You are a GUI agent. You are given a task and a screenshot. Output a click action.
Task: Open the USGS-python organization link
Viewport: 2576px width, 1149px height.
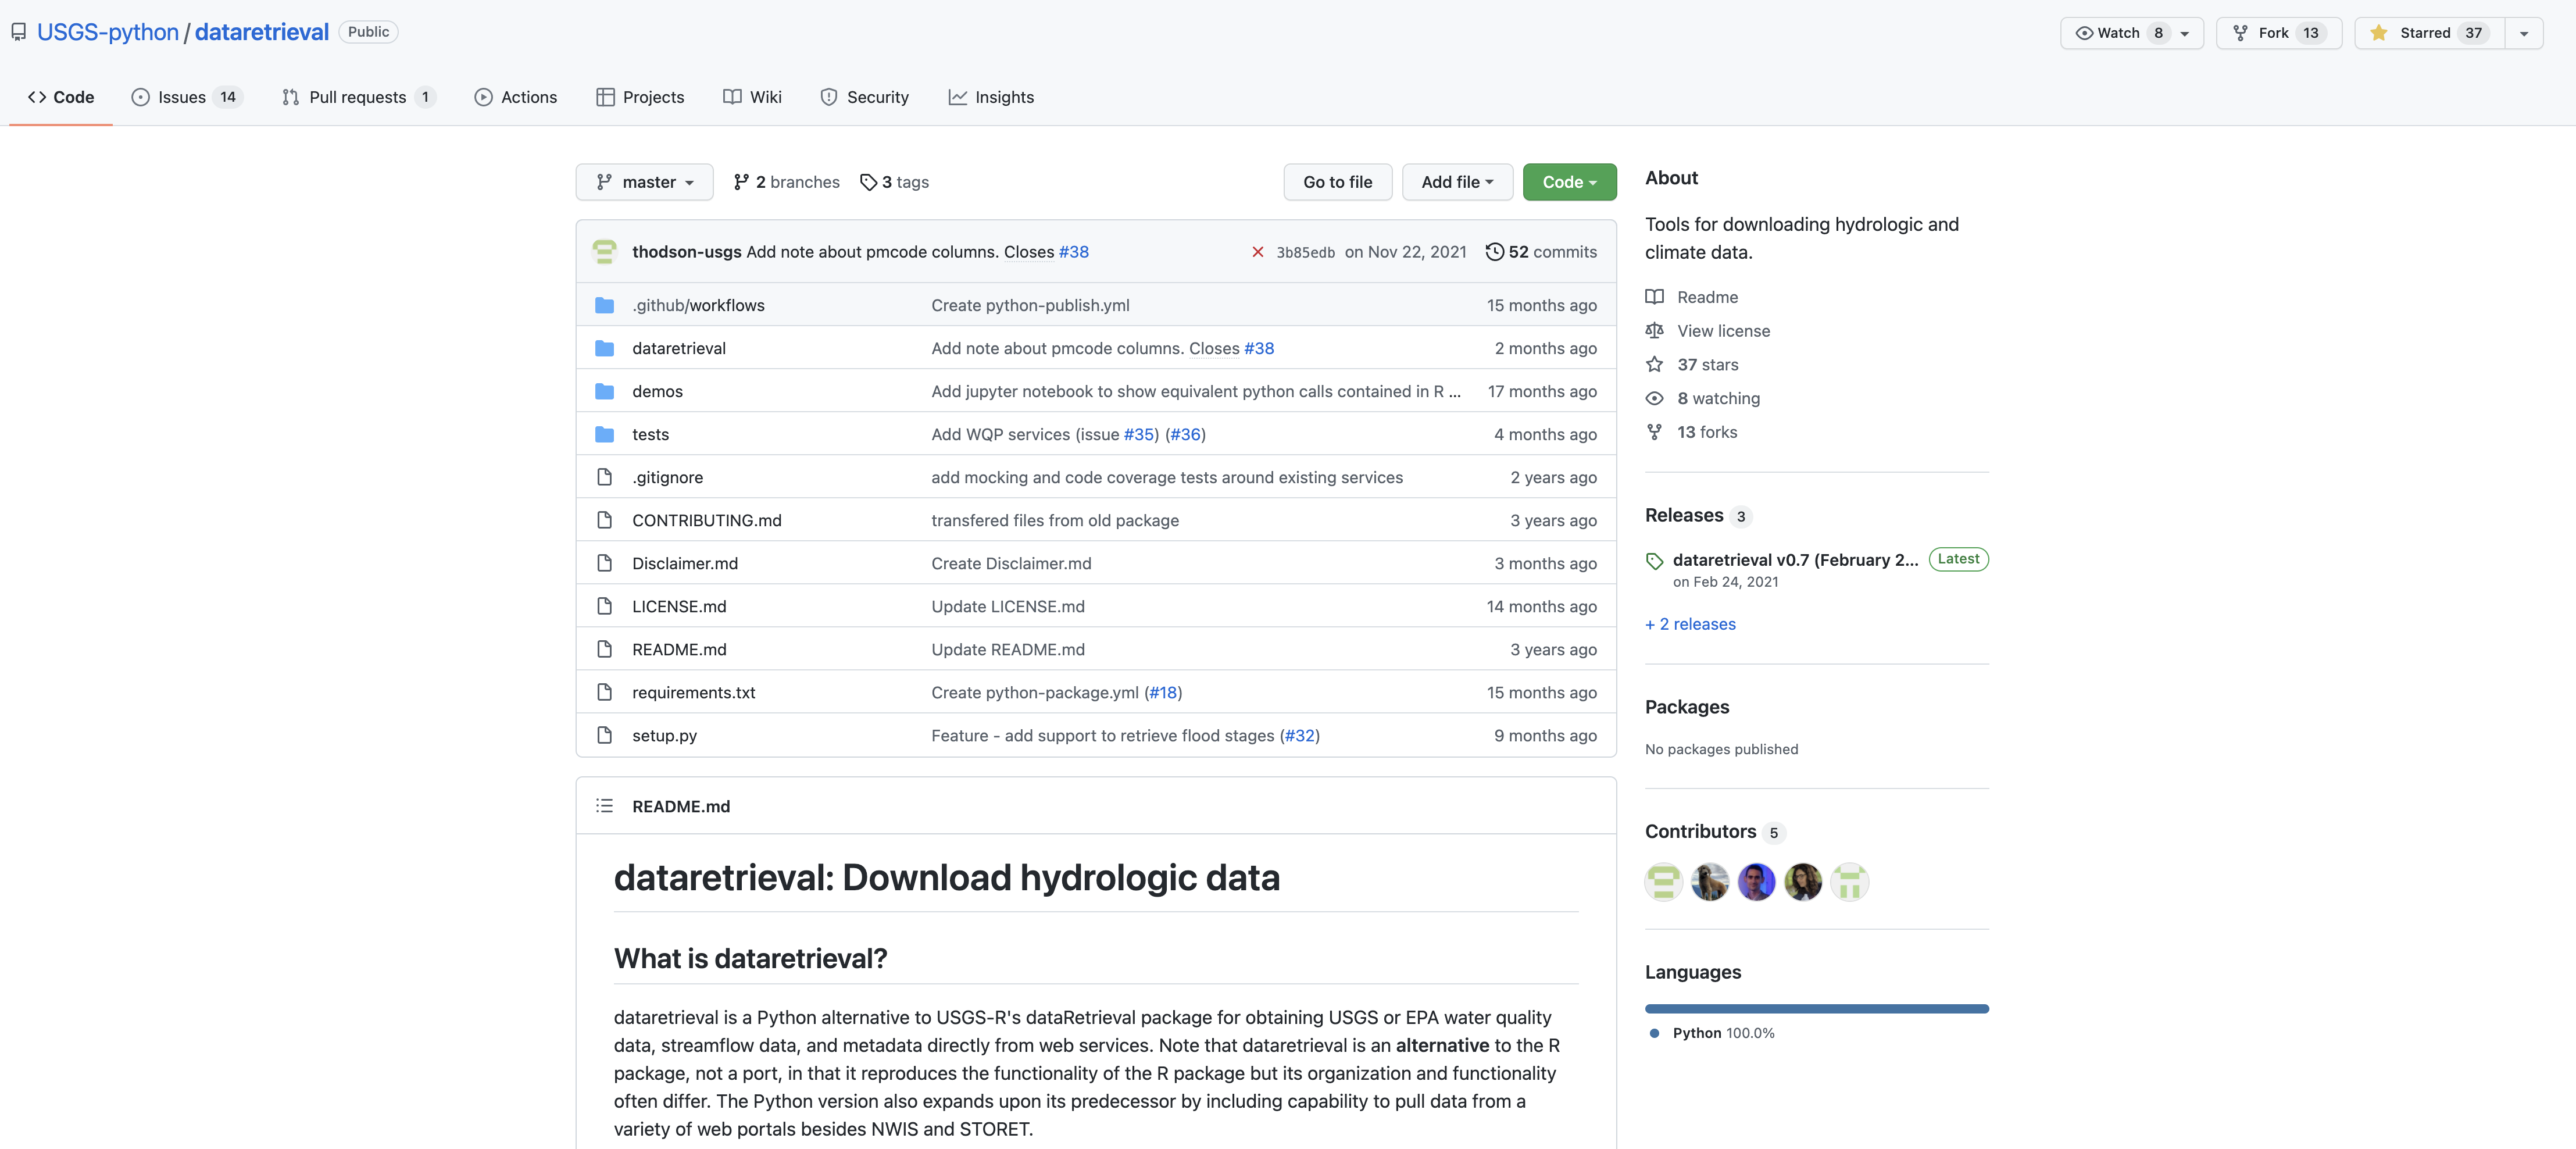tap(108, 32)
